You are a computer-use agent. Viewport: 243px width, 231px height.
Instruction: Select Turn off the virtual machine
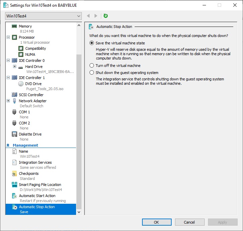coord(92,66)
